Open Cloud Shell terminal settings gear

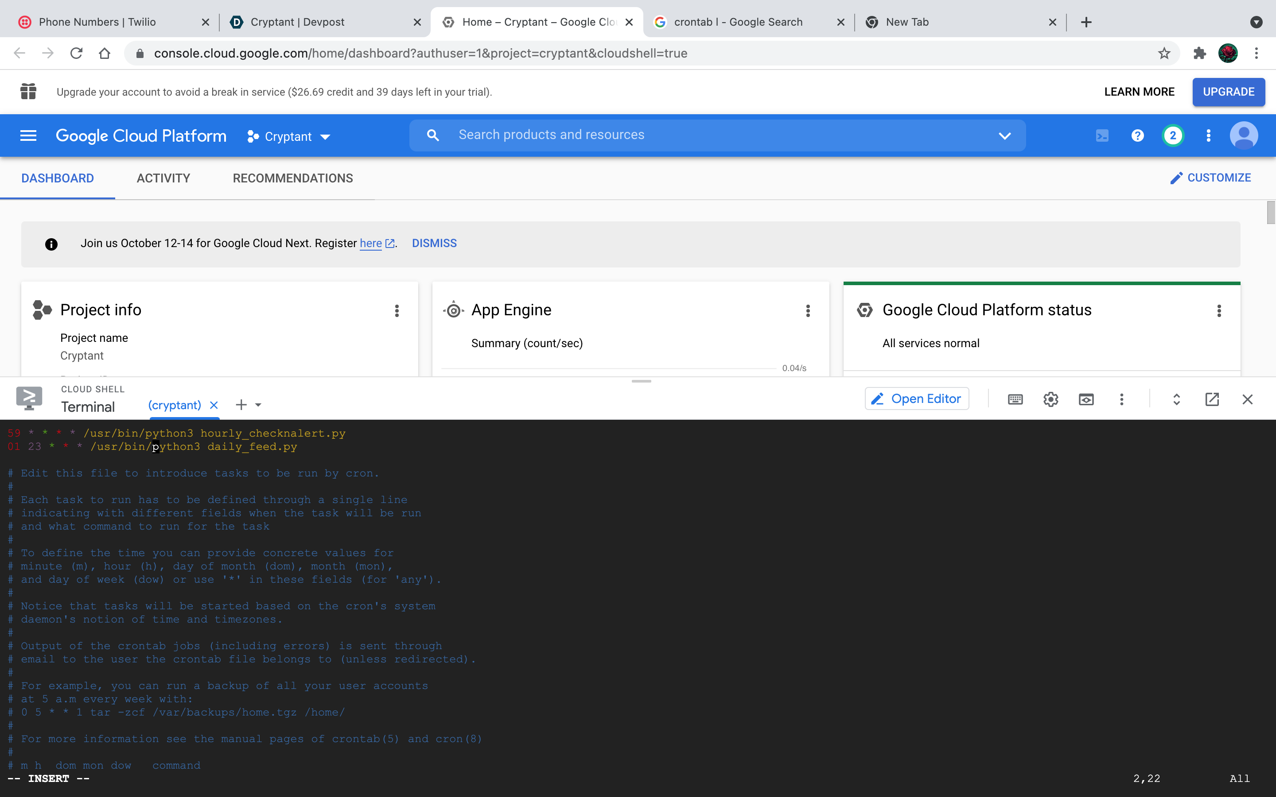click(x=1050, y=399)
